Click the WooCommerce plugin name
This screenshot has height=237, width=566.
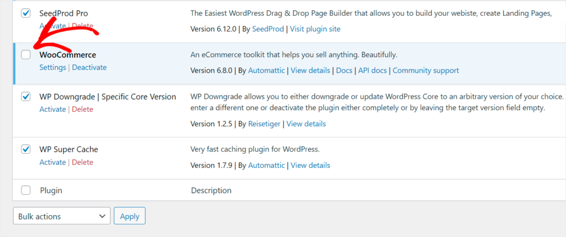[68, 55]
